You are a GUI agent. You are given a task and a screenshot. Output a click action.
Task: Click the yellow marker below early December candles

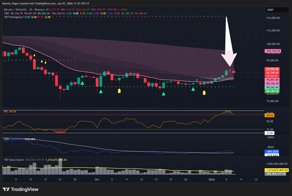click(119, 91)
